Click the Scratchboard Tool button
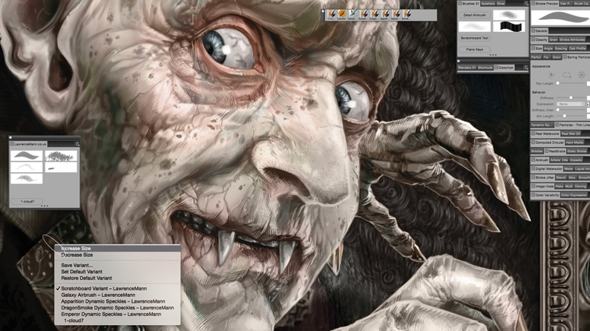590x331 pixels. click(474, 38)
